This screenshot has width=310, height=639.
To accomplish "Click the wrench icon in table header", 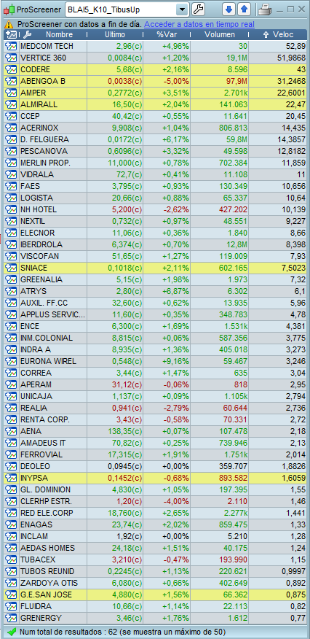I will (x=27, y=34).
